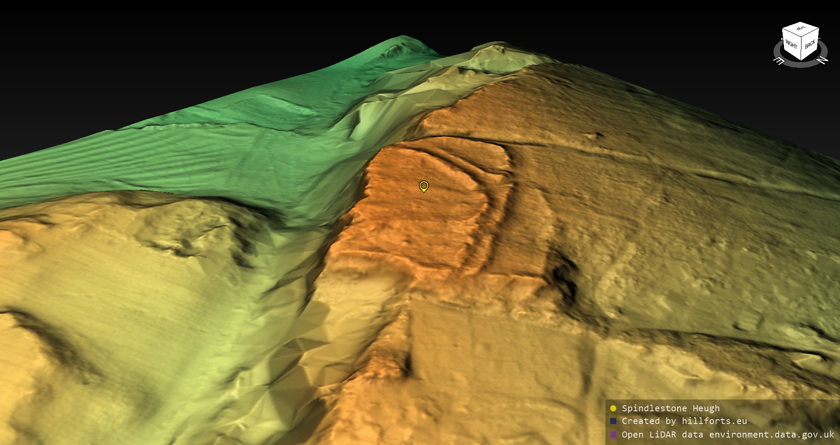Open the Spindlestone Heugh label
840x445 pixels.
[670, 408]
